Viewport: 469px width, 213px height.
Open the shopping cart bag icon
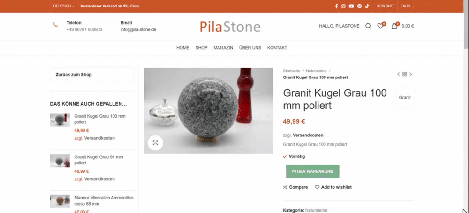394,26
